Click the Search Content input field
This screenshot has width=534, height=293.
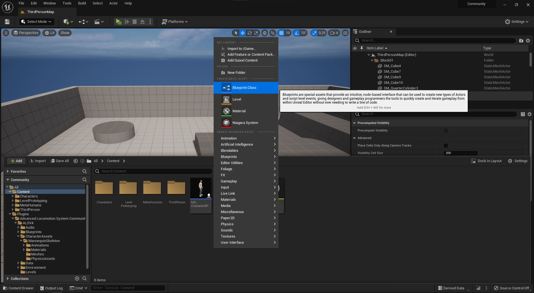(153, 171)
